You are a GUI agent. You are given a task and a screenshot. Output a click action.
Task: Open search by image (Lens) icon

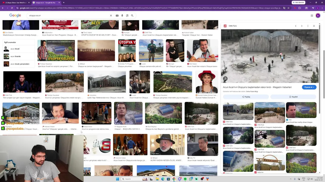coord(127,16)
